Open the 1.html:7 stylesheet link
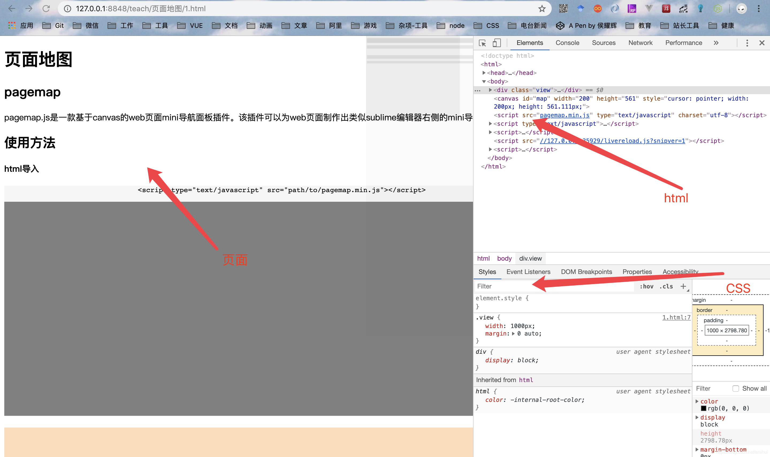Screen dimensions: 770x457 click(x=676, y=318)
